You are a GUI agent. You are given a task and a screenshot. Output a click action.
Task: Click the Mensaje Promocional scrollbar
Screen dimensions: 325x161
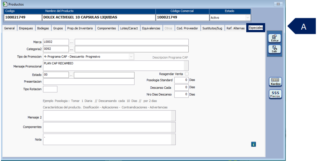pos(186,66)
